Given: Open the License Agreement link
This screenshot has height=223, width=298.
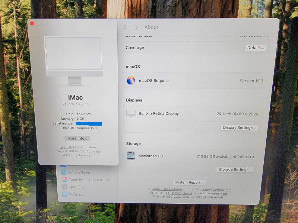Looking at the screenshot, I should [x=213, y=194].
